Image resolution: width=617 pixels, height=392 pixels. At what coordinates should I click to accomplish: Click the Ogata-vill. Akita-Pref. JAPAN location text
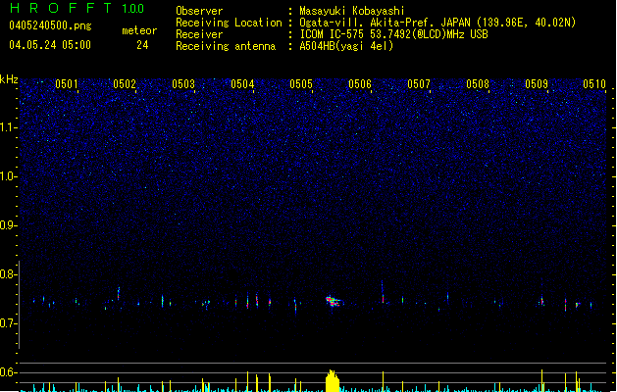(437, 23)
